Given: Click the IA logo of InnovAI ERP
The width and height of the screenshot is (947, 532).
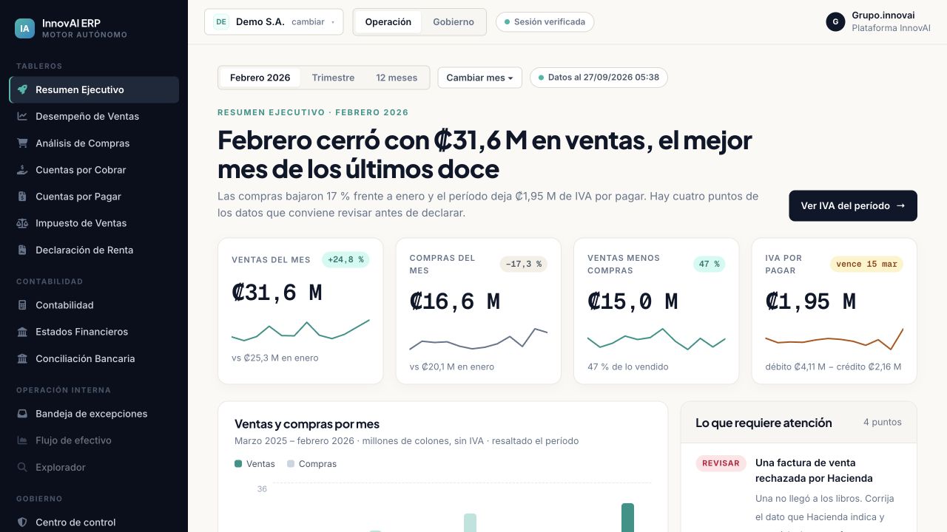Looking at the screenshot, I should tap(24, 29).
